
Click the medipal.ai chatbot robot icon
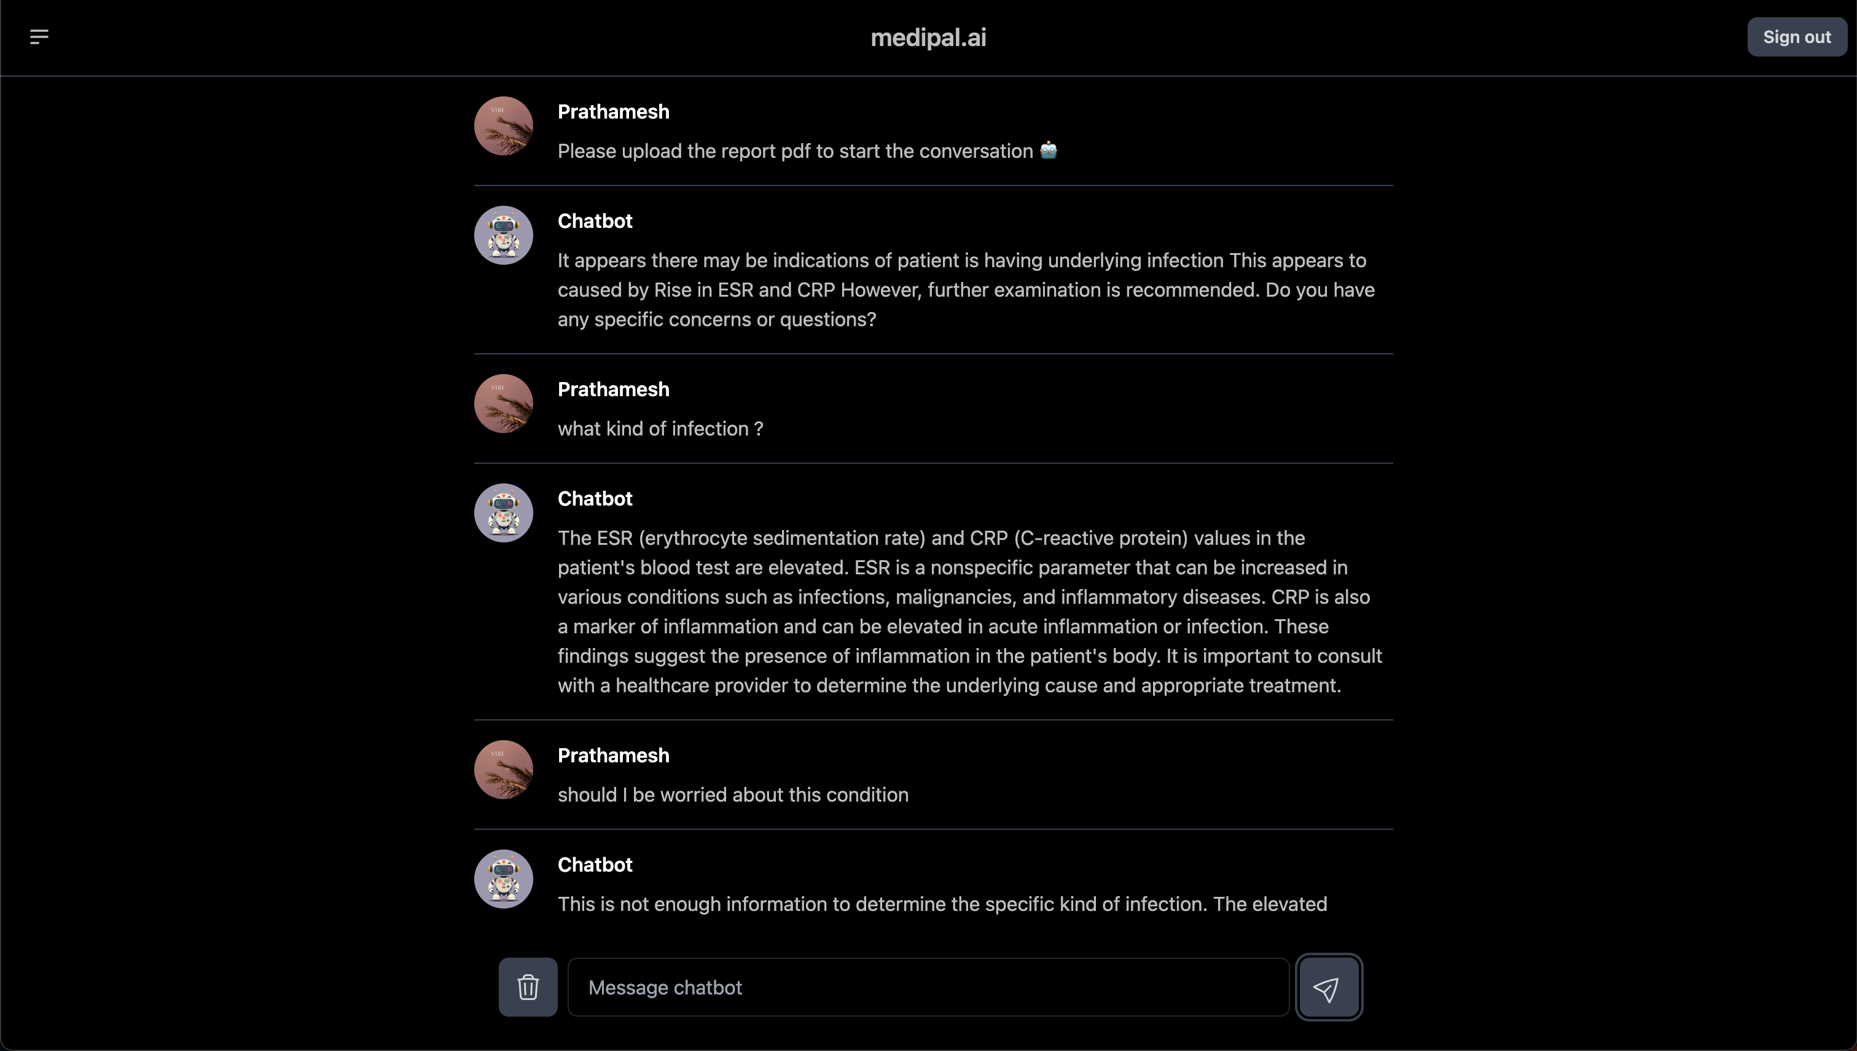(502, 235)
